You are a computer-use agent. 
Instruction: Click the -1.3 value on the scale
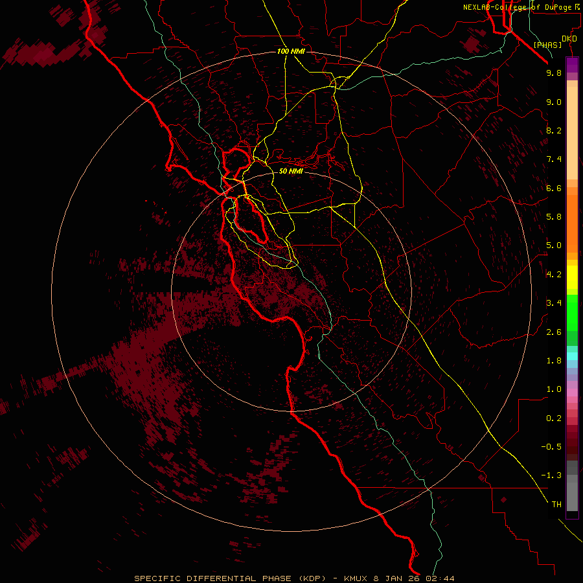551,476
